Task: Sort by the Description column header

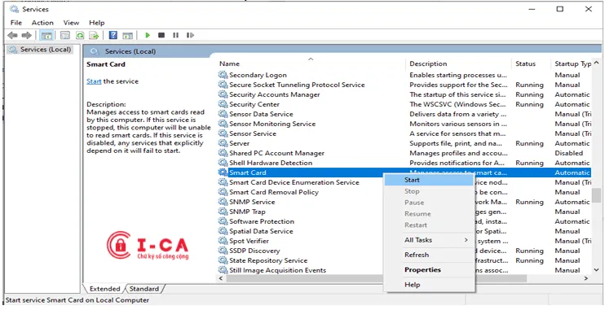Action: [x=459, y=63]
